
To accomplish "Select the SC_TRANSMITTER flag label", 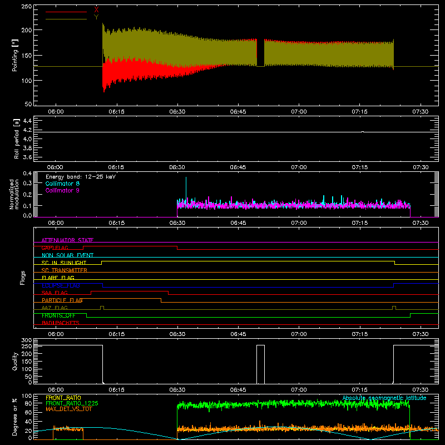I will 64,270.
